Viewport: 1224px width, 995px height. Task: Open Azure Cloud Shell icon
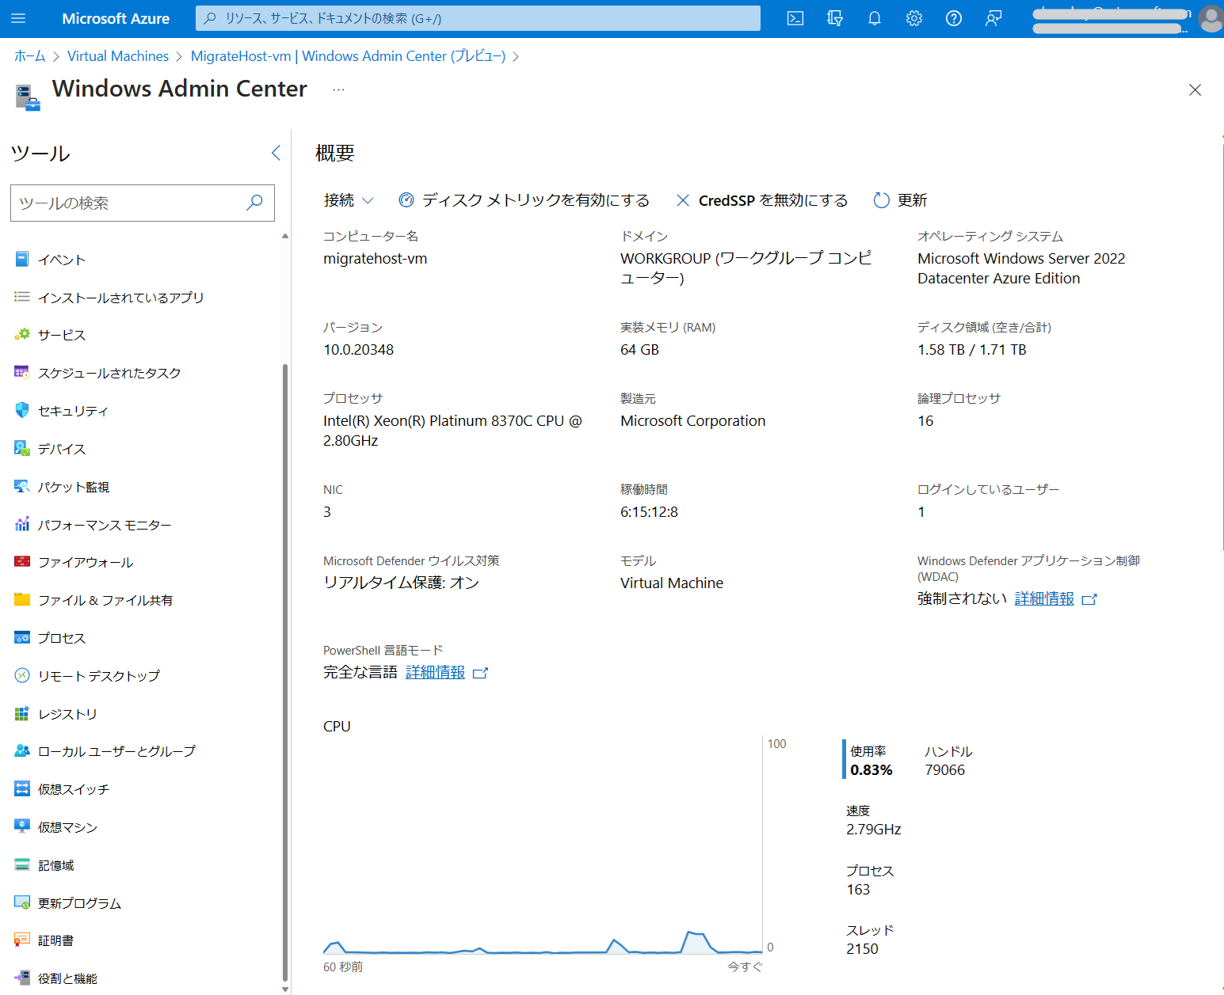(x=795, y=18)
